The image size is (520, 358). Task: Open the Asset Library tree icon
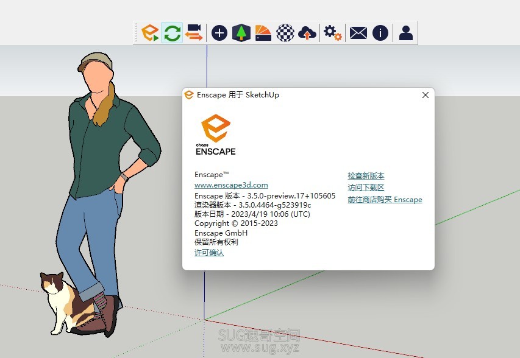coord(241,33)
